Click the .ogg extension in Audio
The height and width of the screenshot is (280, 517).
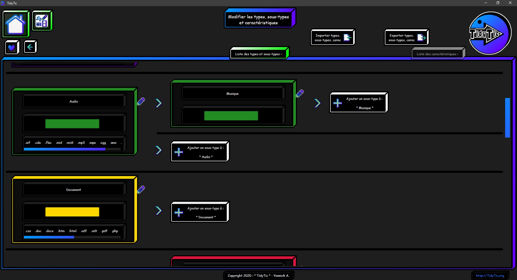(x=103, y=143)
